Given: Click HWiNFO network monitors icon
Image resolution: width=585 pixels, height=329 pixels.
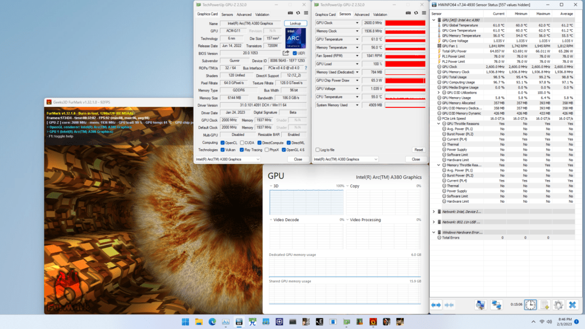Looking at the screenshot, I should click(496, 305).
